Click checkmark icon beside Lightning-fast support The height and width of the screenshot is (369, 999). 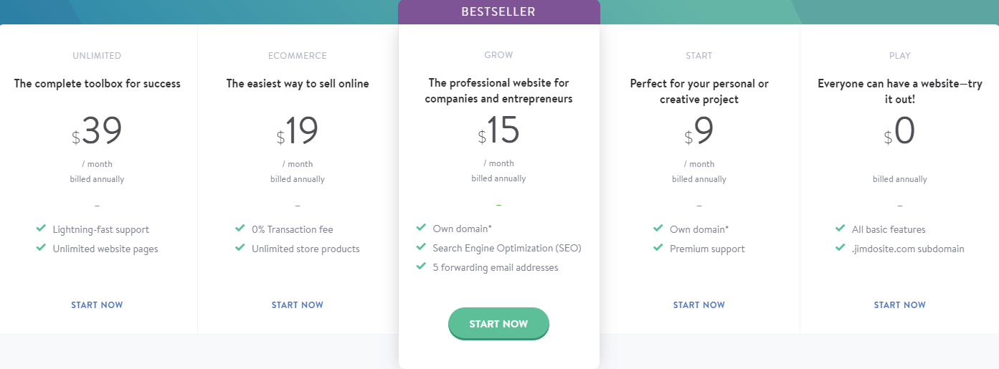(x=41, y=229)
